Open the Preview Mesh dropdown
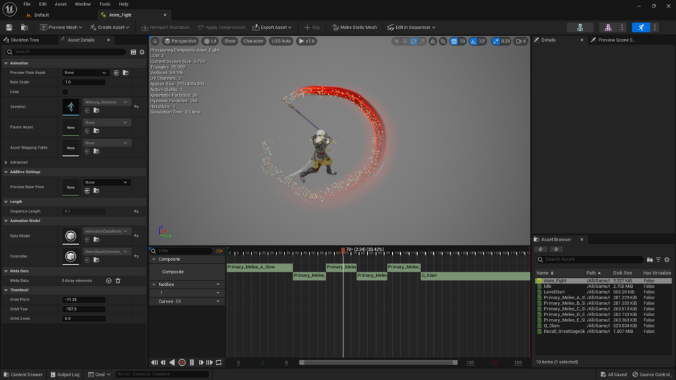 coord(61,27)
